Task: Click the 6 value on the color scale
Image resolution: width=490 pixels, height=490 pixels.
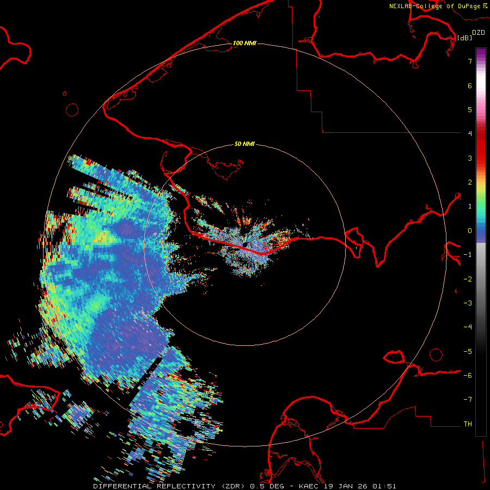Action: click(x=470, y=85)
